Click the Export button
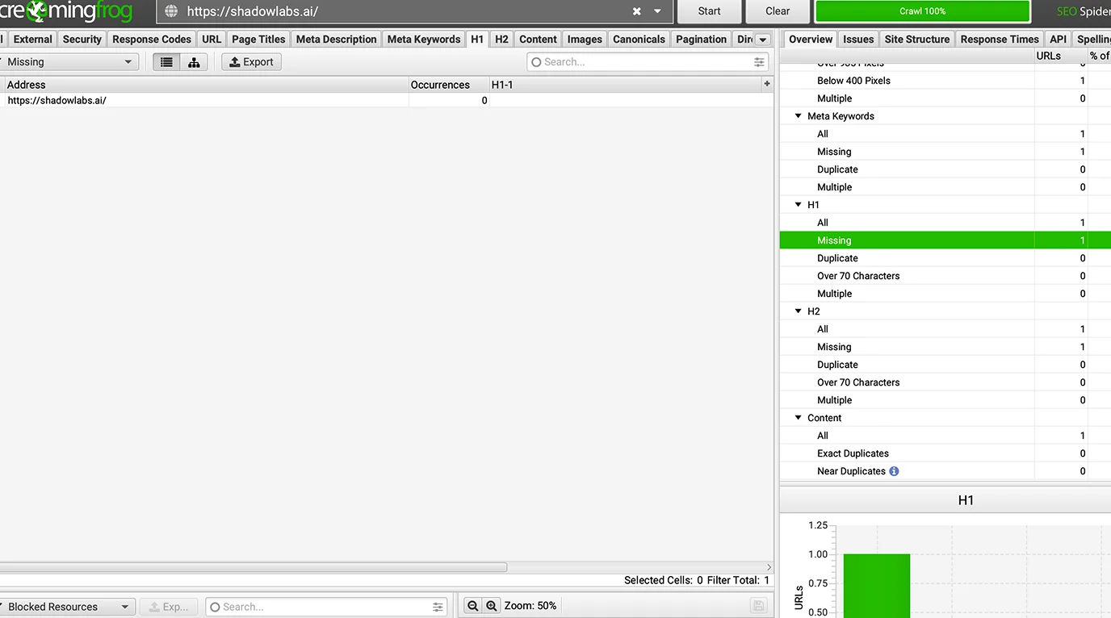The height and width of the screenshot is (618, 1111). (x=252, y=62)
